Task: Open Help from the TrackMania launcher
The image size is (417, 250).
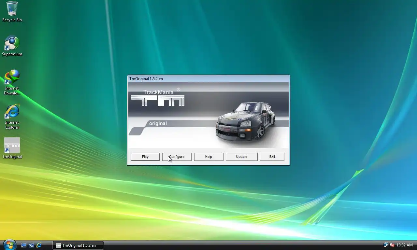Action: pos(209,157)
